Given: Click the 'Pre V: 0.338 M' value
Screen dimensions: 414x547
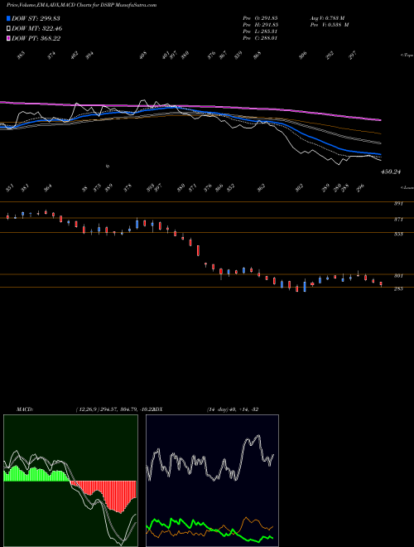Looking at the screenshot, I should coord(330,25).
